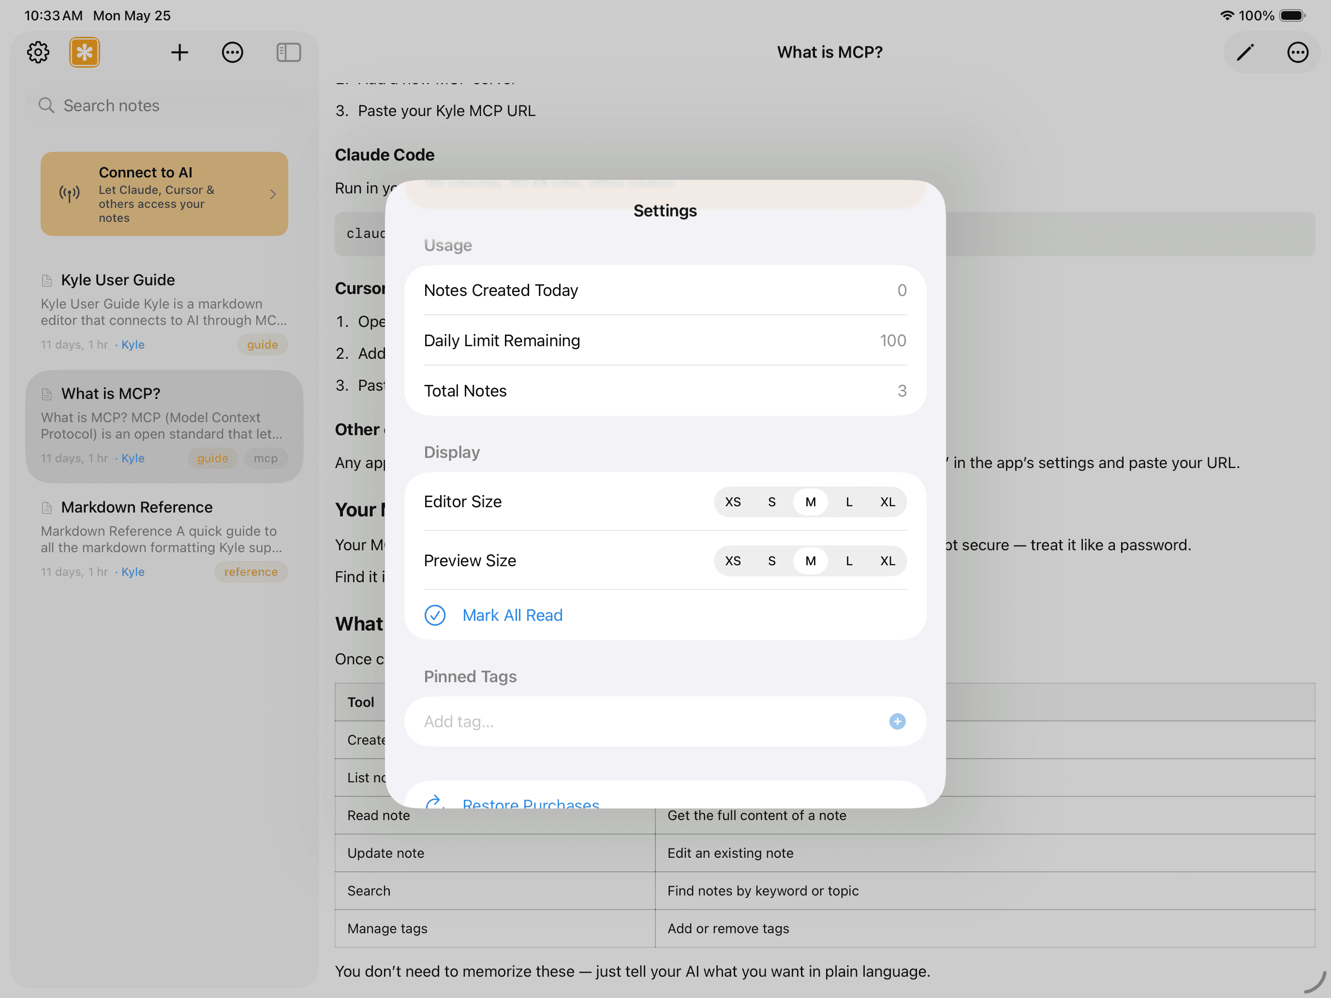Screen dimensions: 1331x998
Task: Open the settings gear icon in sidebar
Action: 38,52
